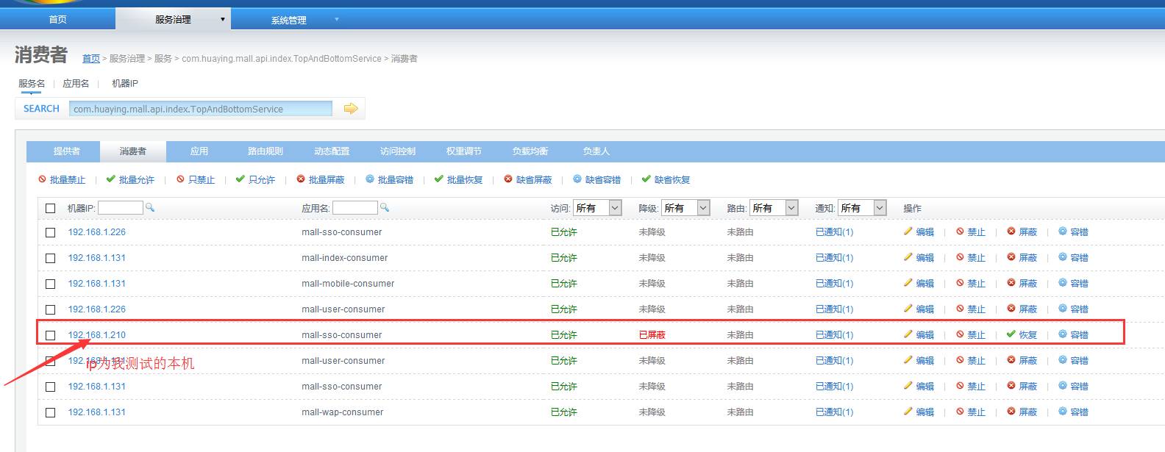Click the 应用名 filter text box
The width and height of the screenshot is (1165, 452).
coord(355,208)
